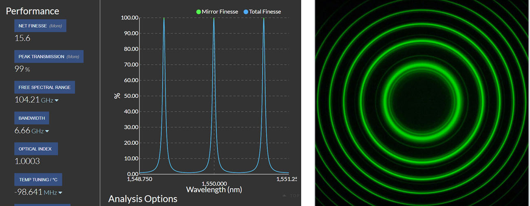The height and width of the screenshot is (206, 530).
Task: Select the FREE SPECTRAL RANGE label button
Action: [x=44, y=88]
